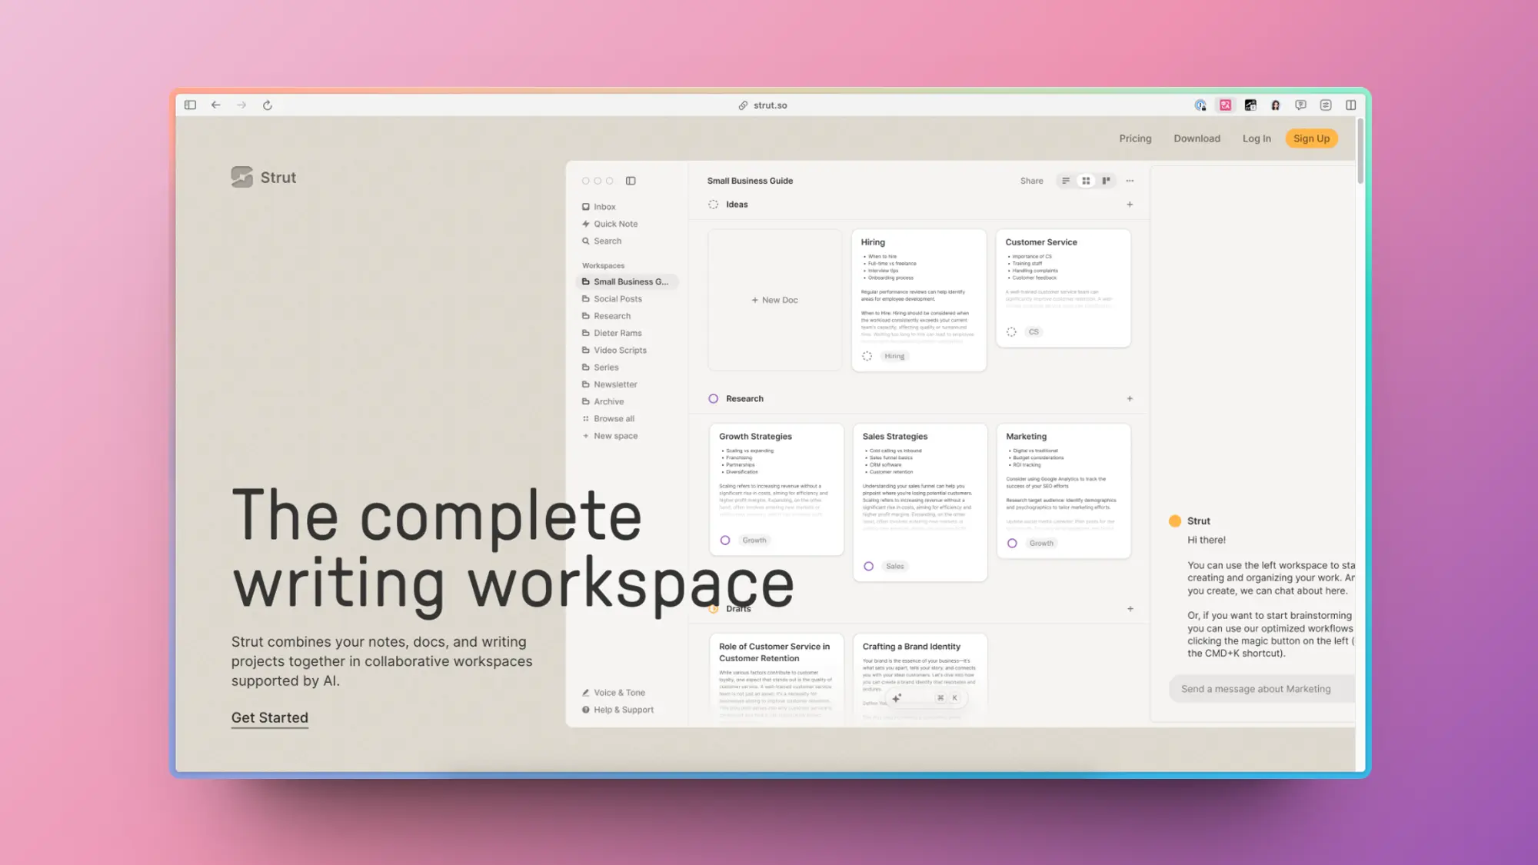Toggle status circle on Marketing card
The image size is (1538, 865).
(1012, 544)
